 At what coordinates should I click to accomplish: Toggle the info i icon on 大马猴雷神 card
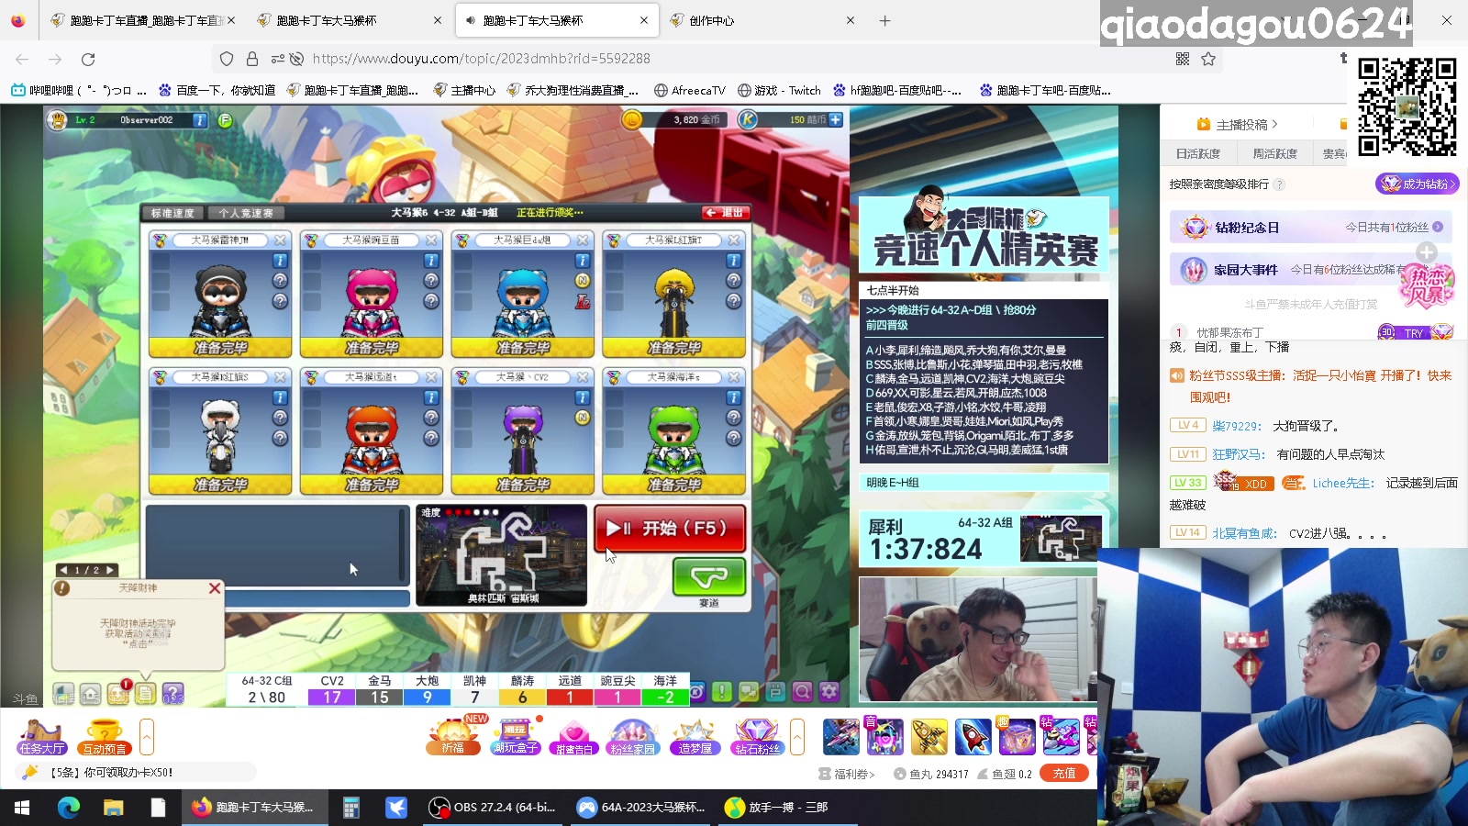[280, 260]
